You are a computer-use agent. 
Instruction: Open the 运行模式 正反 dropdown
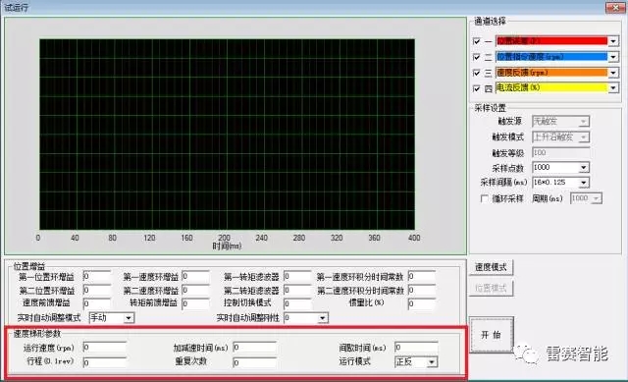(432, 362)
